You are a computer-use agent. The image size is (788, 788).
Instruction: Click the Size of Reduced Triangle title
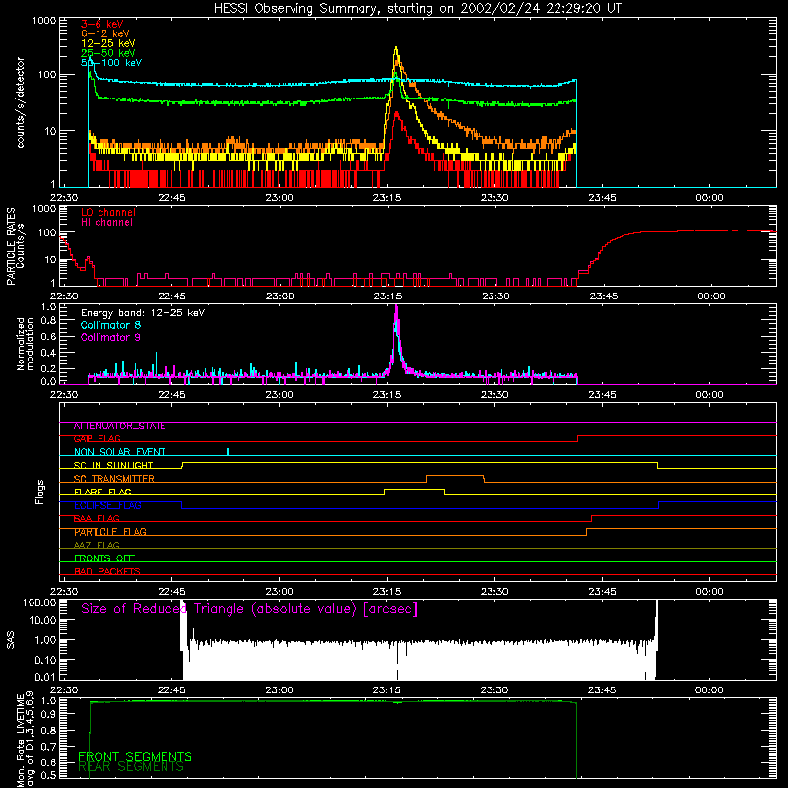tap(249, 609)
